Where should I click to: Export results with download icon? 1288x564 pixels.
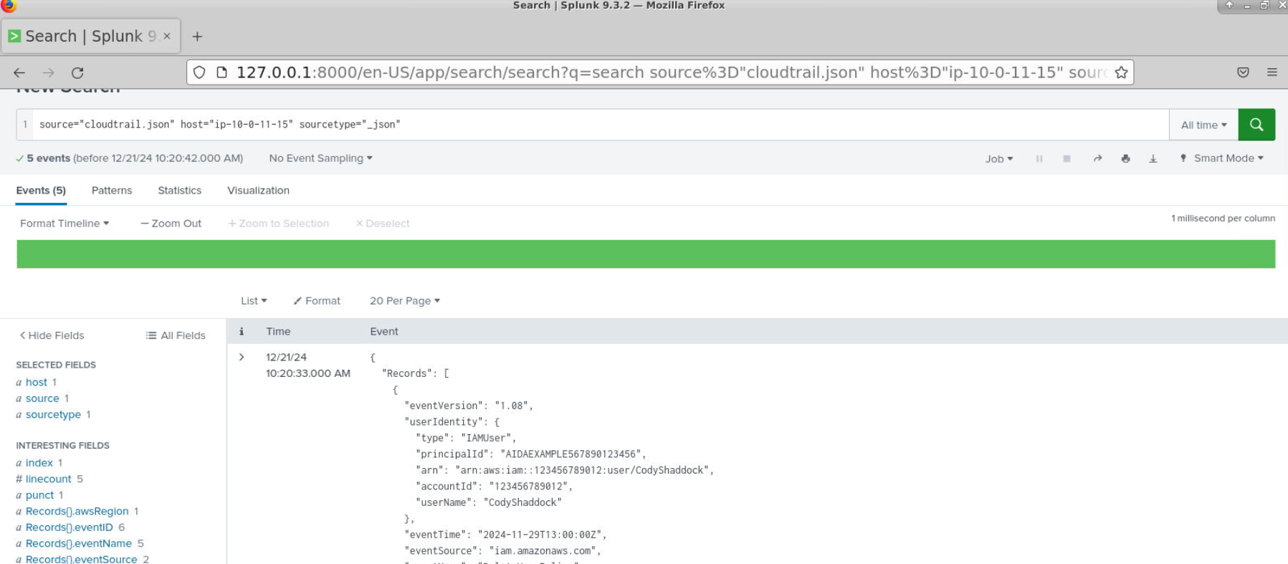click(1153, 158)
